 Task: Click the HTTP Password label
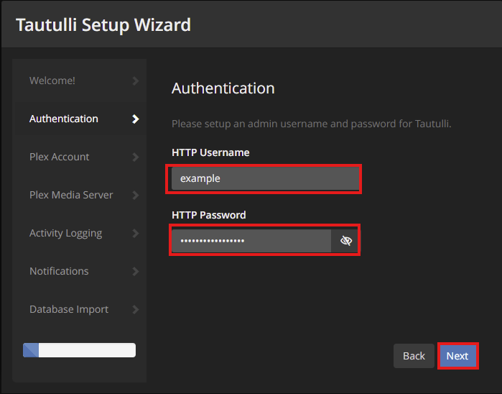(209, 215)
